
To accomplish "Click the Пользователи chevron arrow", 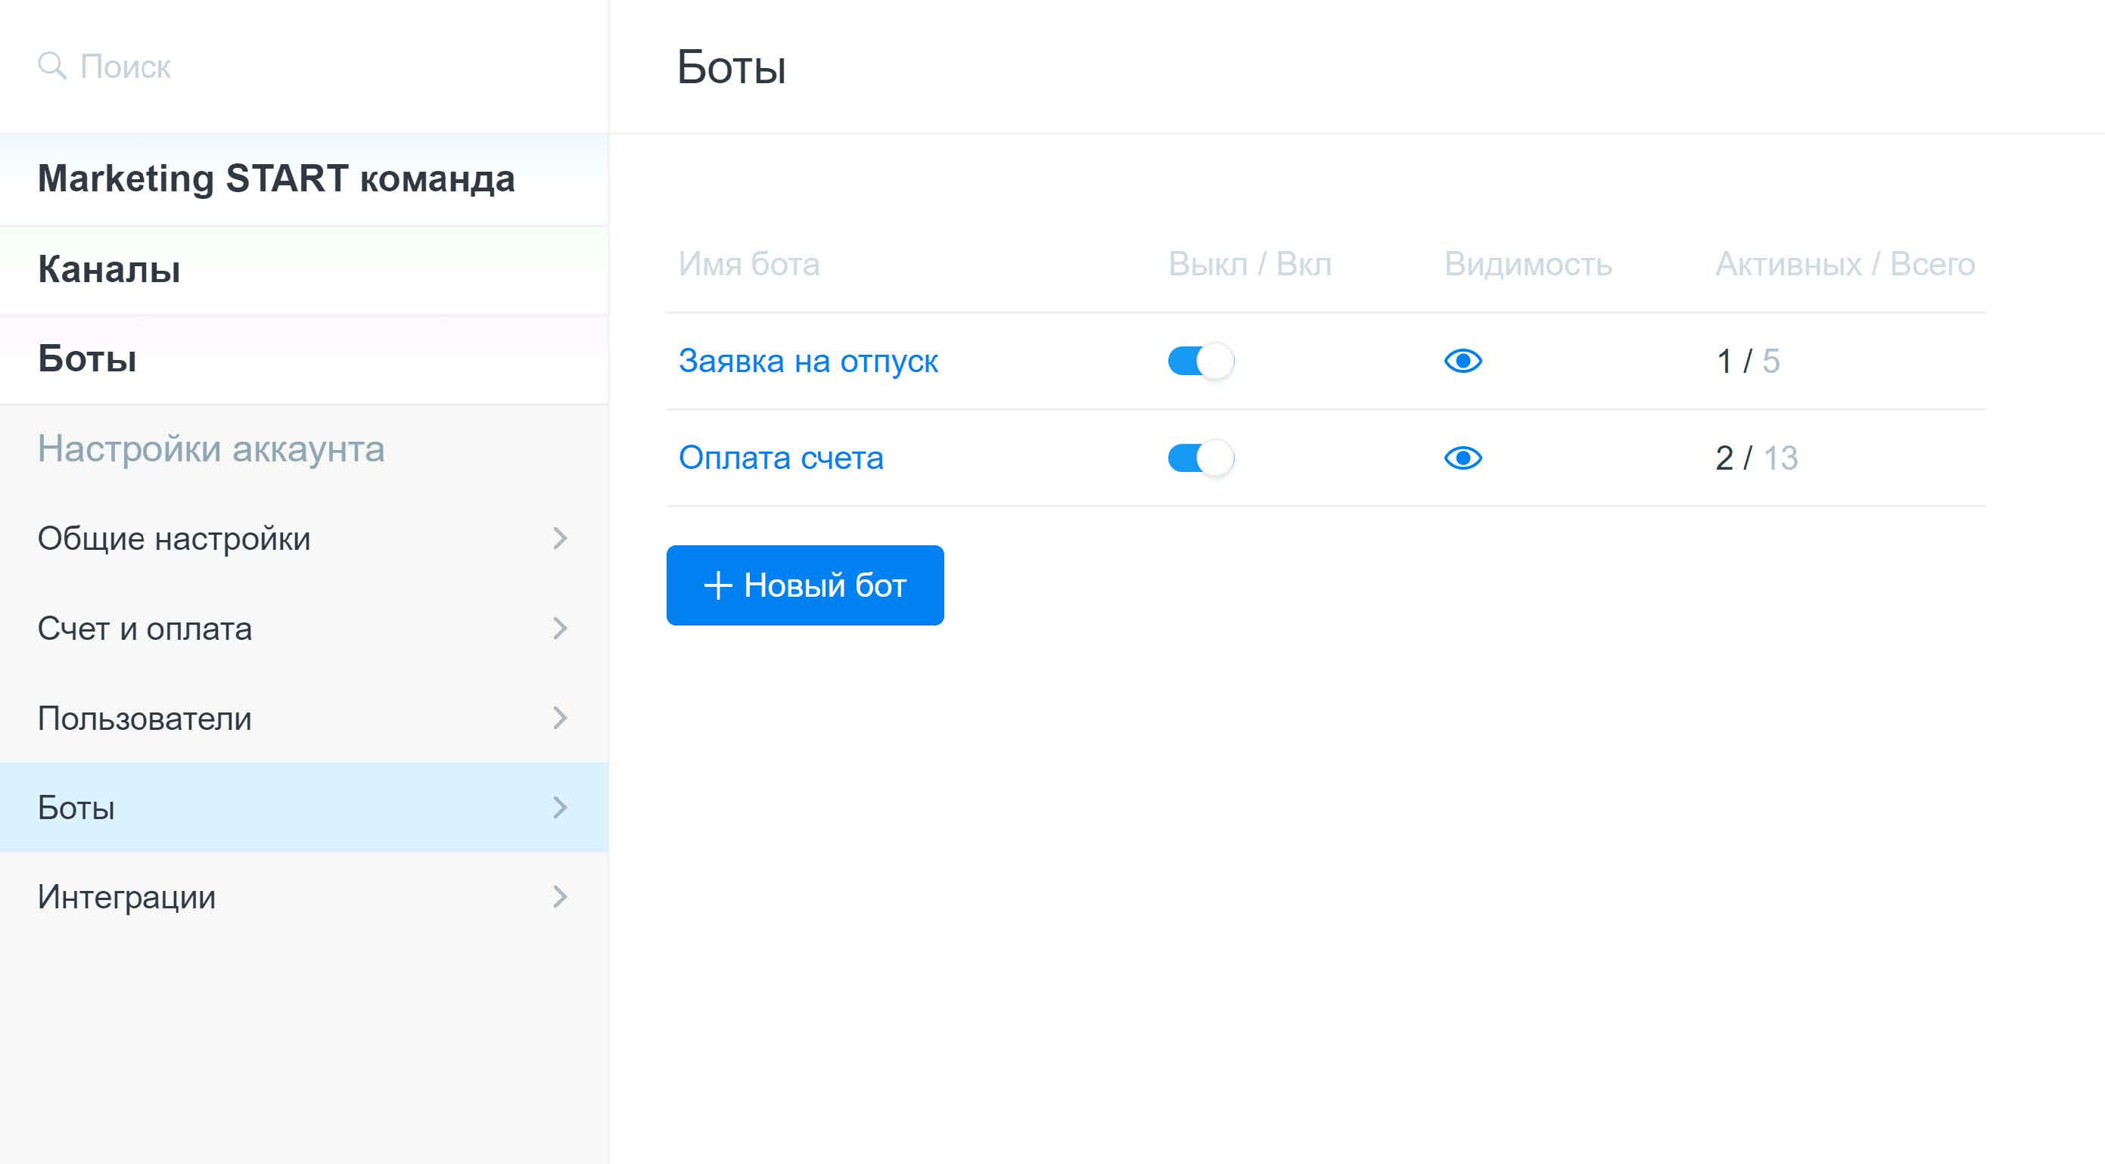I will (560, 718).
